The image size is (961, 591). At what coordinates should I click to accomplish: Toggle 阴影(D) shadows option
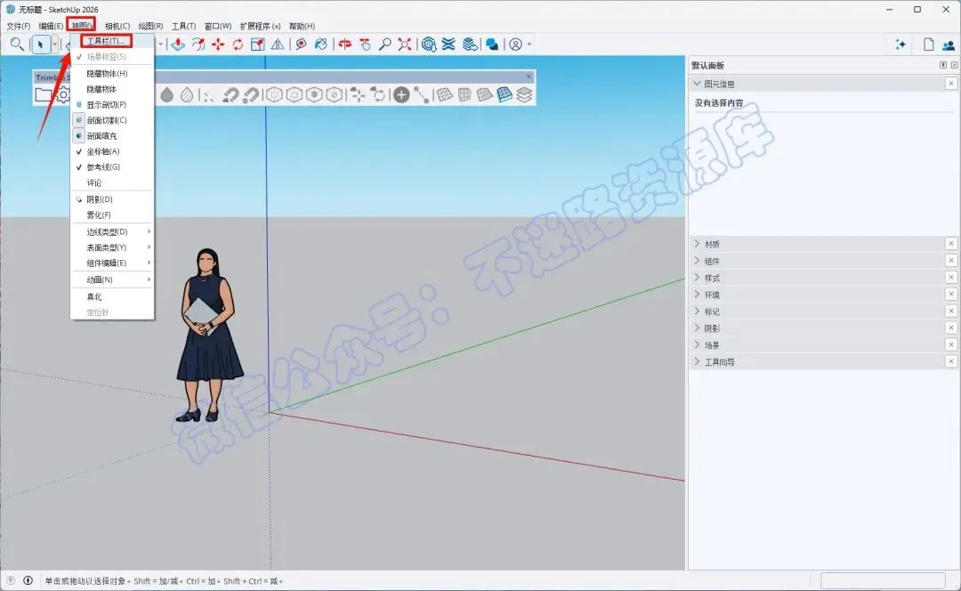[x=112, y=199]
